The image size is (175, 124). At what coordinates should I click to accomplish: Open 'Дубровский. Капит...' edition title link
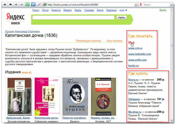click(x=19, y=118)
